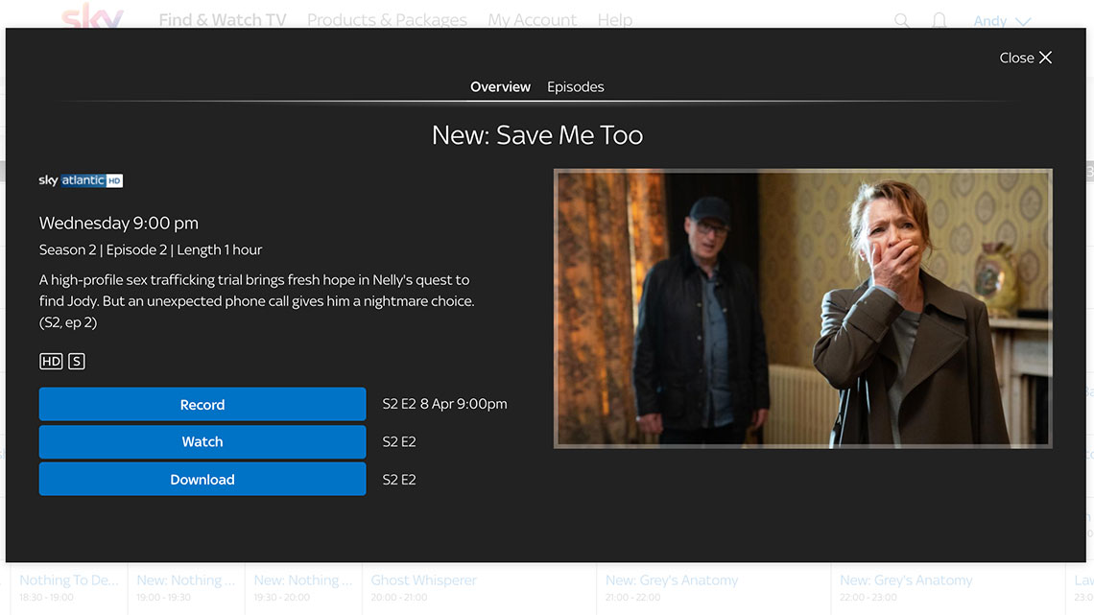Image resolution: width=1094 pixels, height=615 pixels.
Task: Click 'S2 E2 8 Apr 9:00pm' record label
Action: 444,404
